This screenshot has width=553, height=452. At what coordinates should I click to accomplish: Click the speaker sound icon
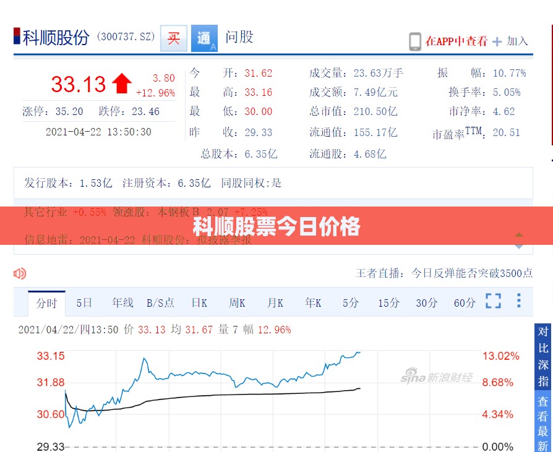tap(20, 273)
